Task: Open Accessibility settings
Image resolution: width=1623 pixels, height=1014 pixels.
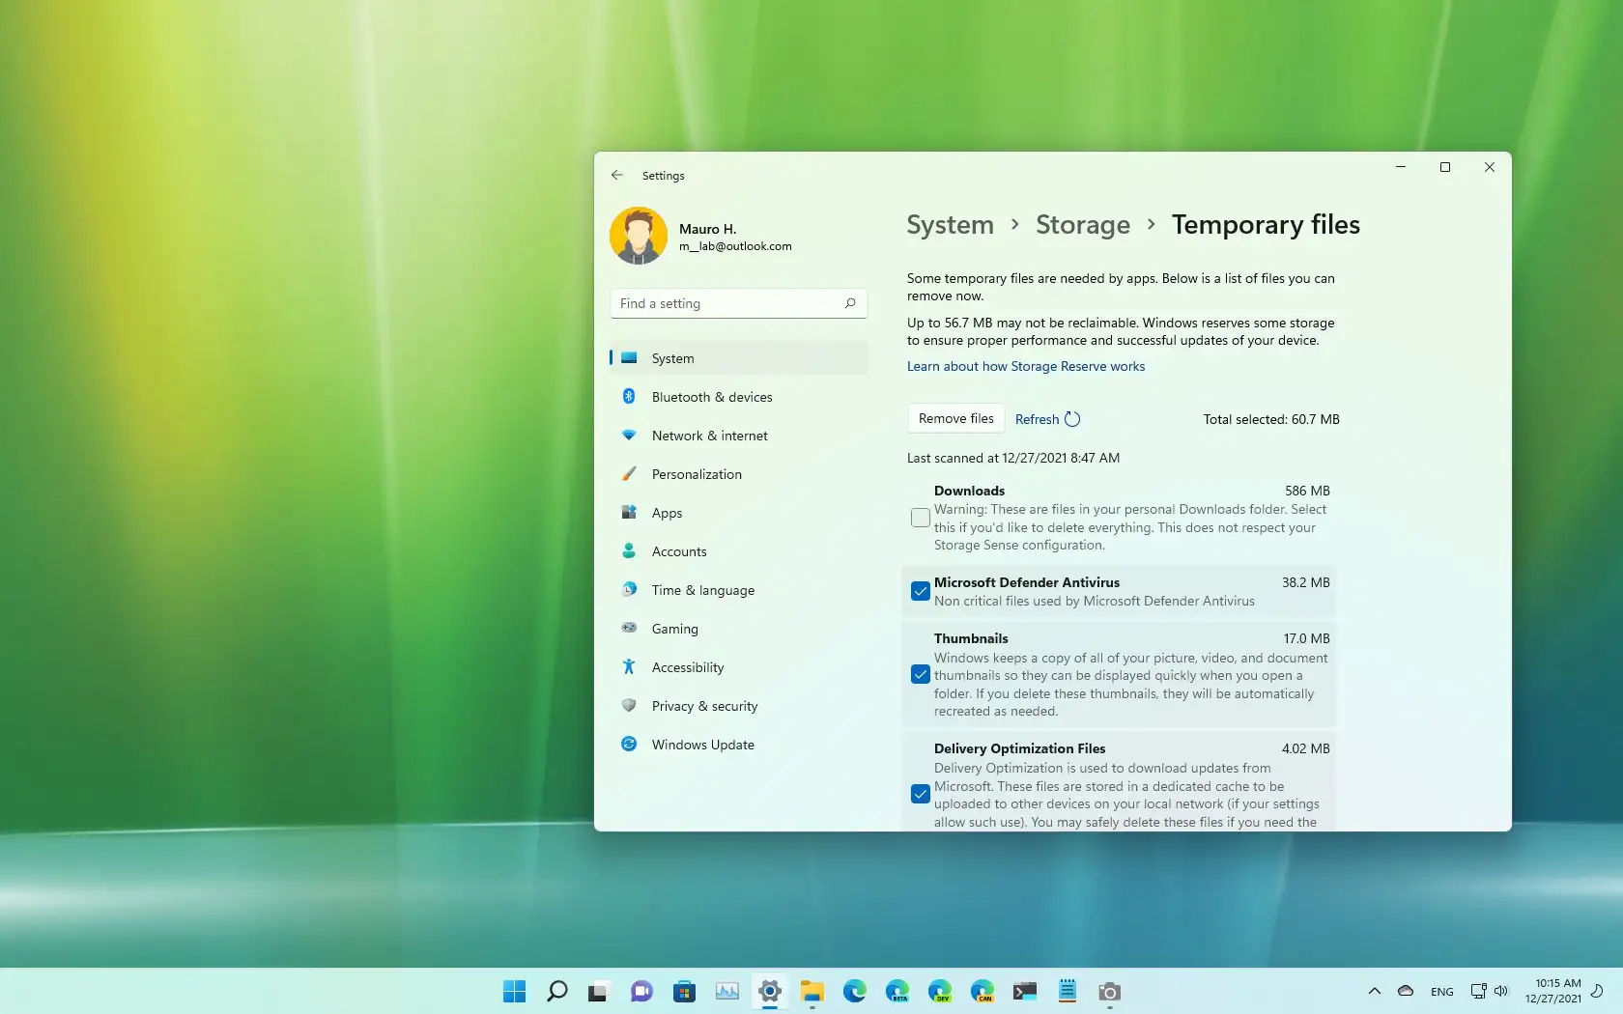Action: click(687, 666)
